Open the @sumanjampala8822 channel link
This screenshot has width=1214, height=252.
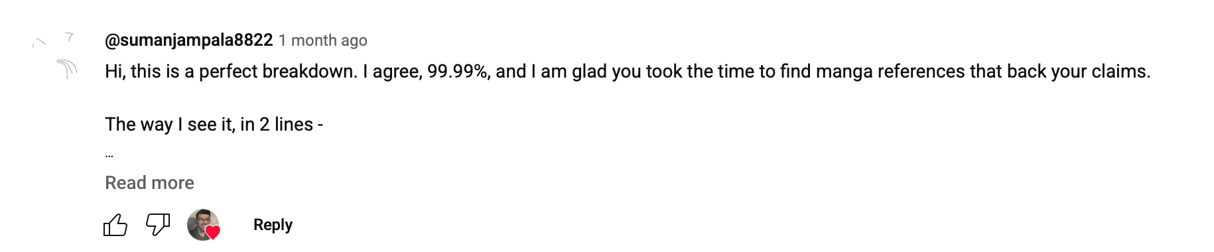click(189, 40)
